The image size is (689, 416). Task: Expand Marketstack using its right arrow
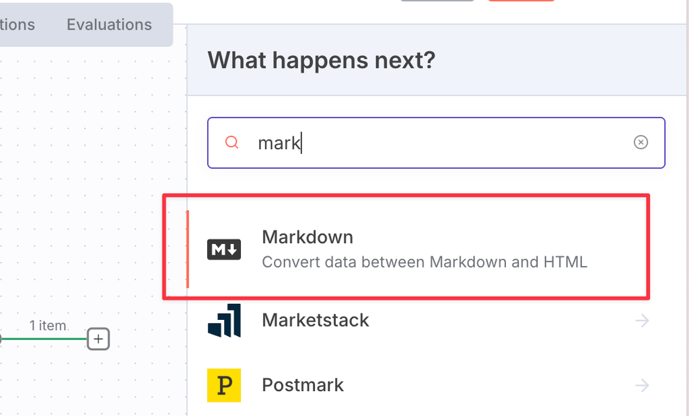pos(642,321)
